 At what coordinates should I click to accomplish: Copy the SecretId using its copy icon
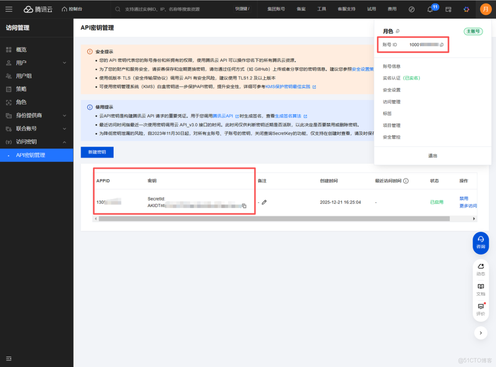244,206
